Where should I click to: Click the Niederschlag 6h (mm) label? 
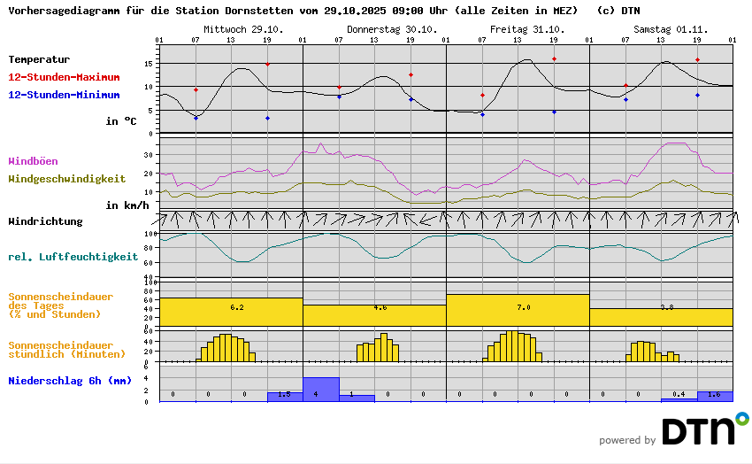click(x=69, y=381)
